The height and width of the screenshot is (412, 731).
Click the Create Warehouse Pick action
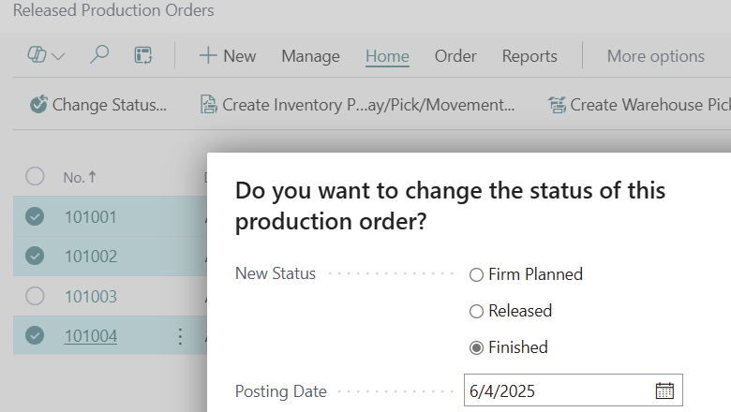639,105
